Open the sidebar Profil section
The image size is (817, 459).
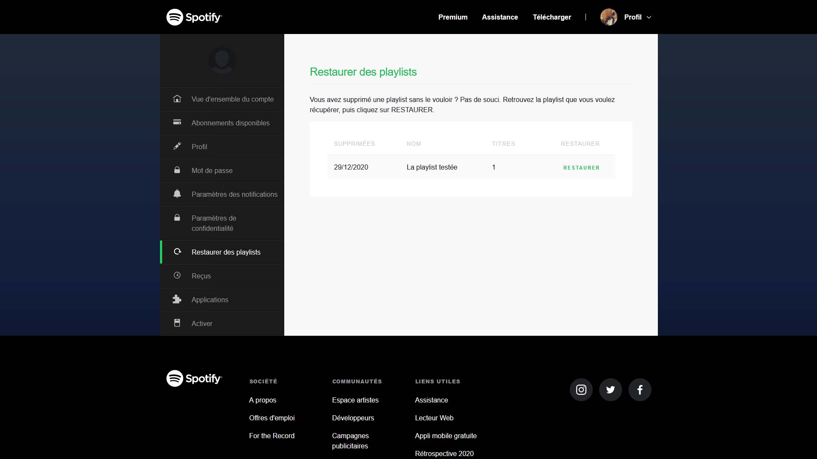point(222,147)
